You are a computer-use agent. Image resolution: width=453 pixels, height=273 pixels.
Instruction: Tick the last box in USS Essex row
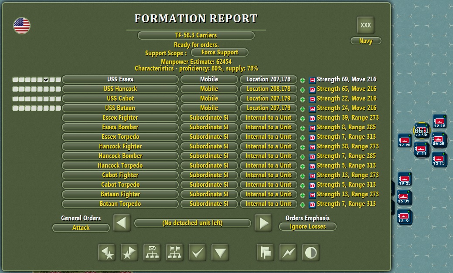58,80
